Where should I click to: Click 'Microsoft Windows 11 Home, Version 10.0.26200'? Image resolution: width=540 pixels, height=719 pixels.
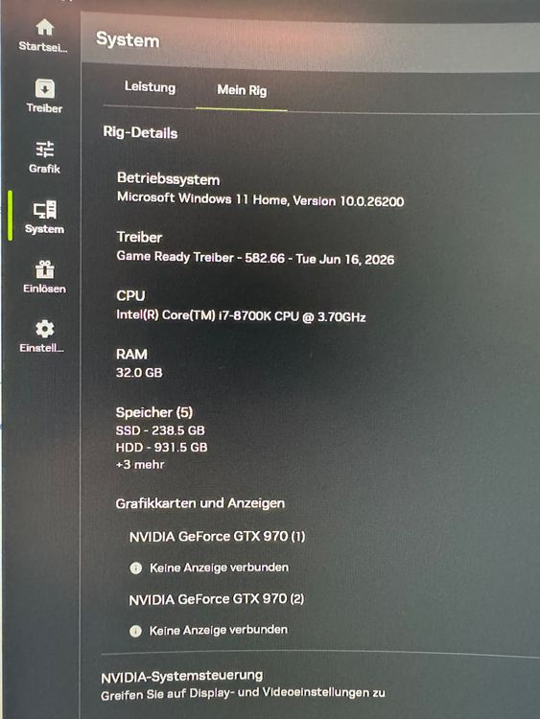261,199
